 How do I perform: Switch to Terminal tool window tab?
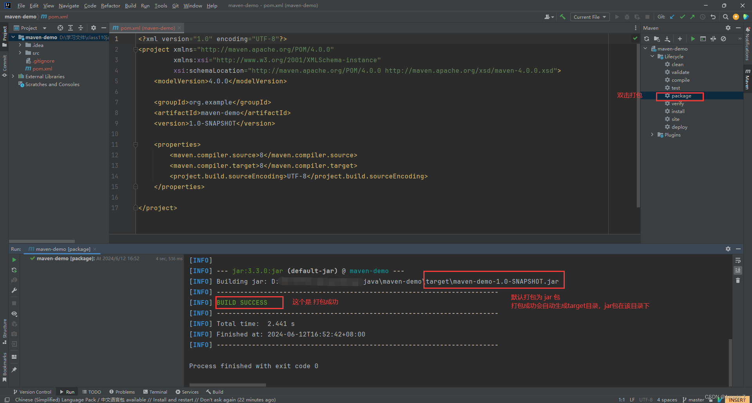(155, 392)
